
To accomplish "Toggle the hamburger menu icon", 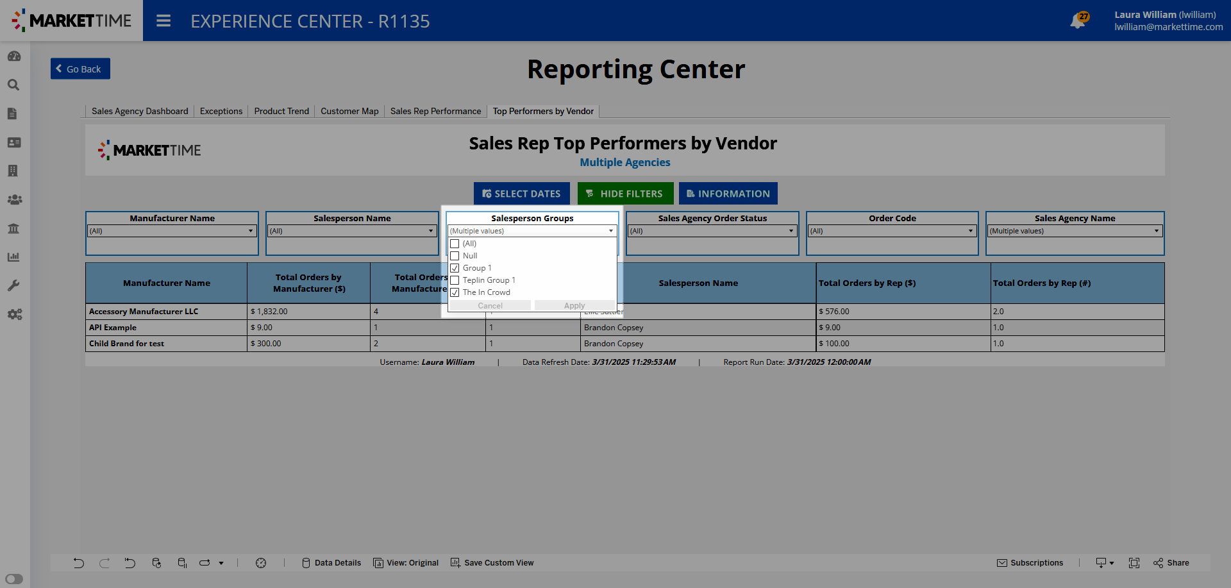I will [x=163, y=21].
